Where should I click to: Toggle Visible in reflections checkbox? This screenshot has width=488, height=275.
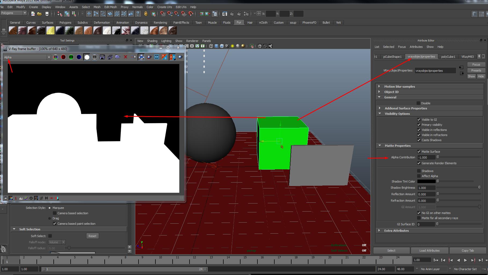pos(419,130)
